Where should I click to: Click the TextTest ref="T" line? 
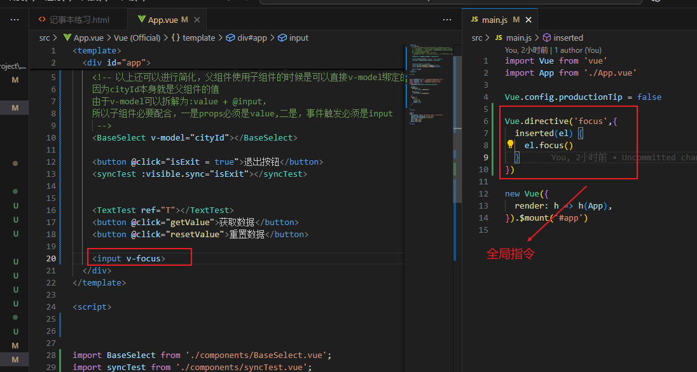[163, 210]
